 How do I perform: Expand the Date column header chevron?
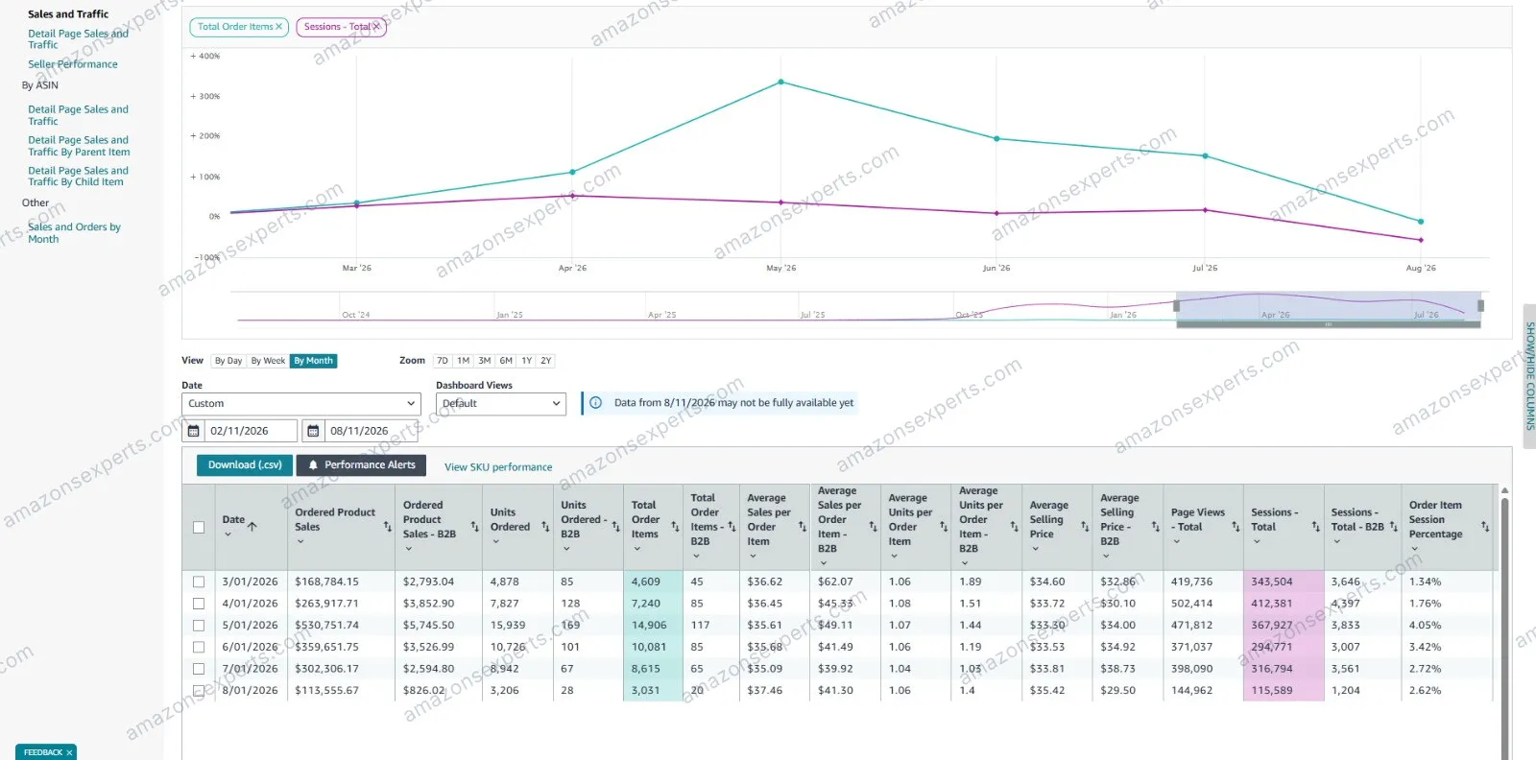pos(228,534)
